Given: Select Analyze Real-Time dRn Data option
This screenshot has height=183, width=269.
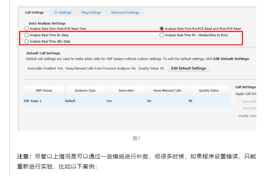Looking at the screenshot, I should pos(27,41).
